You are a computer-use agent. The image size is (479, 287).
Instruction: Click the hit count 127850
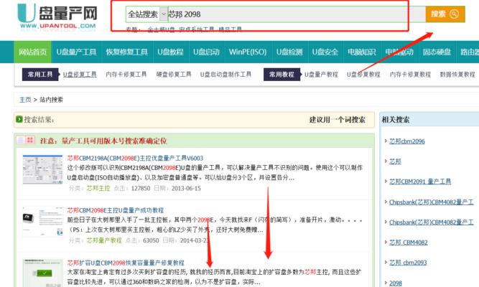tap(141, 188)
